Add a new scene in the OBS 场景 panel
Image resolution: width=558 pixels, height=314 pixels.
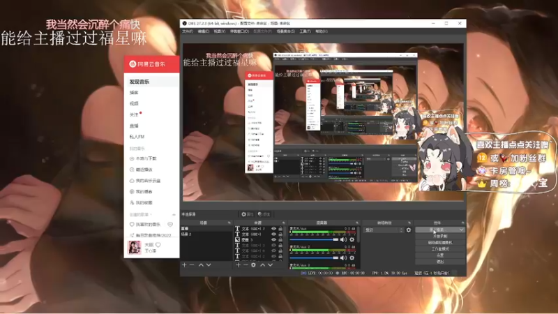point(184,265)
